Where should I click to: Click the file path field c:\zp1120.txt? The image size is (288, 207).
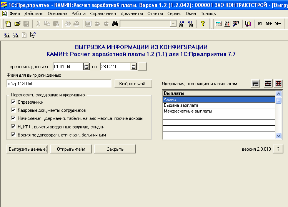coord(58,84)
